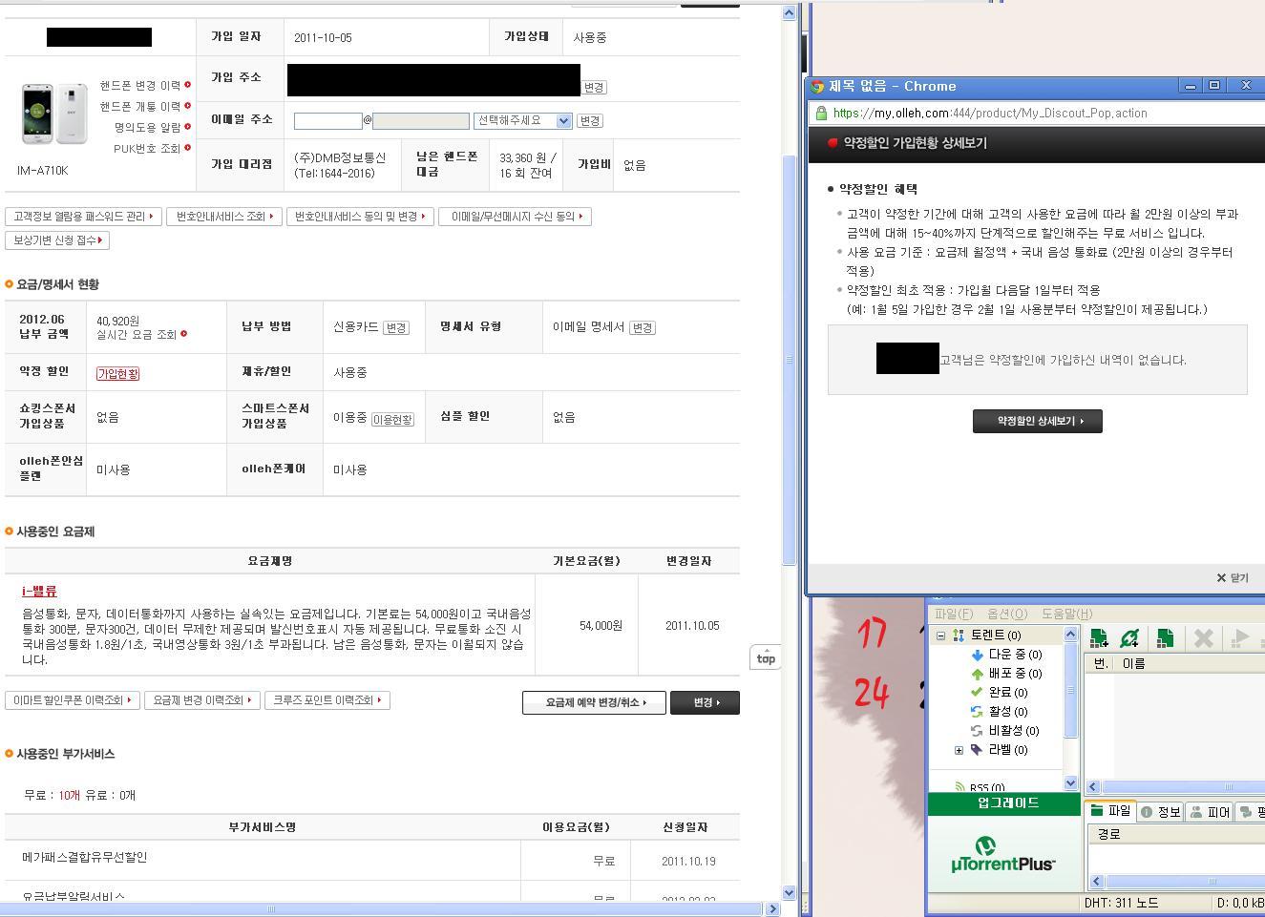Image resolution: width=1265 pixels, height=917 pixels.
Task: Click 이용현황 button for 스마트스폰서
Action: click(x=392, y=419)
